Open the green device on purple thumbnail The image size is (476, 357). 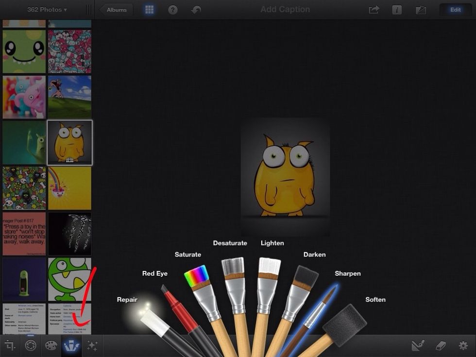pos(24,279)
